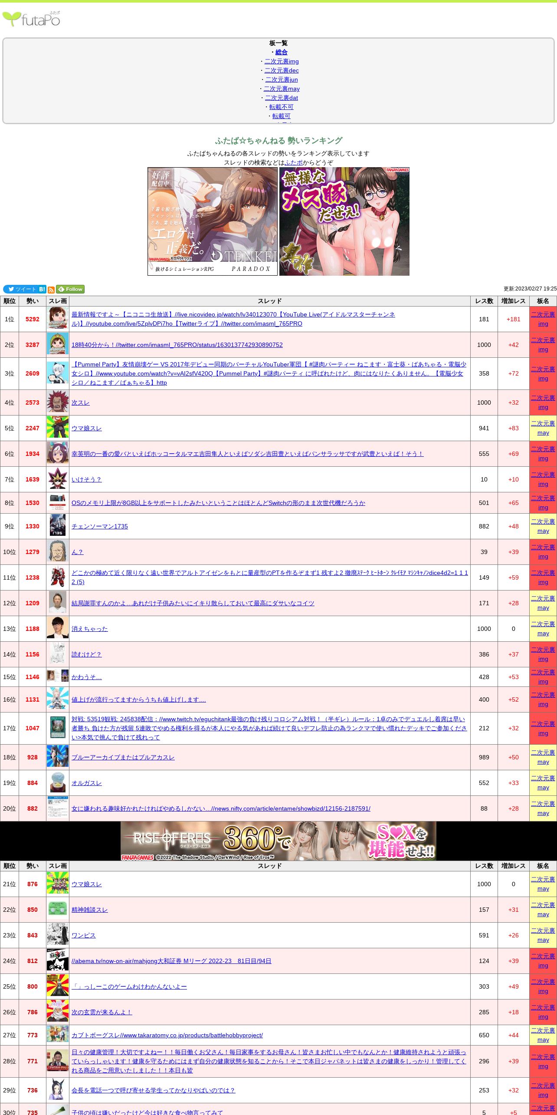Click the update time 更新:2023/02/27 19:25

[x=530, y=289]
